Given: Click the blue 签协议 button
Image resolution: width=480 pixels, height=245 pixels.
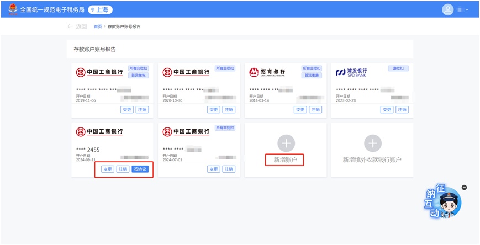Looking at the screenshot, I should click(140, 169).
